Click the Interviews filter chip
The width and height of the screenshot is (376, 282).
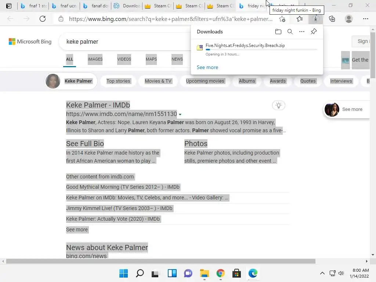pyautogui.click(x=341, y=81)
